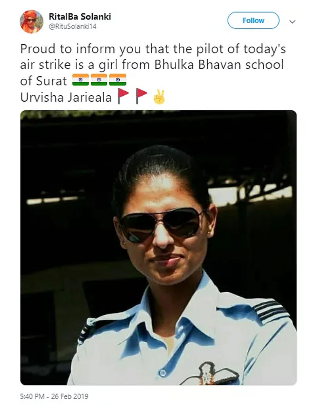Click the 5:40 PM - 26 Feb 2019 timestamp
Screen dimensions: 317x420
[54, 396]
